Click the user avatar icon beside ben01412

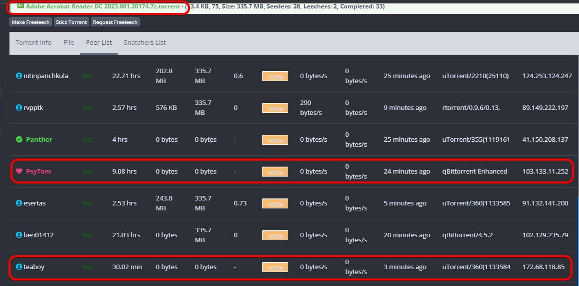[19, 235]
